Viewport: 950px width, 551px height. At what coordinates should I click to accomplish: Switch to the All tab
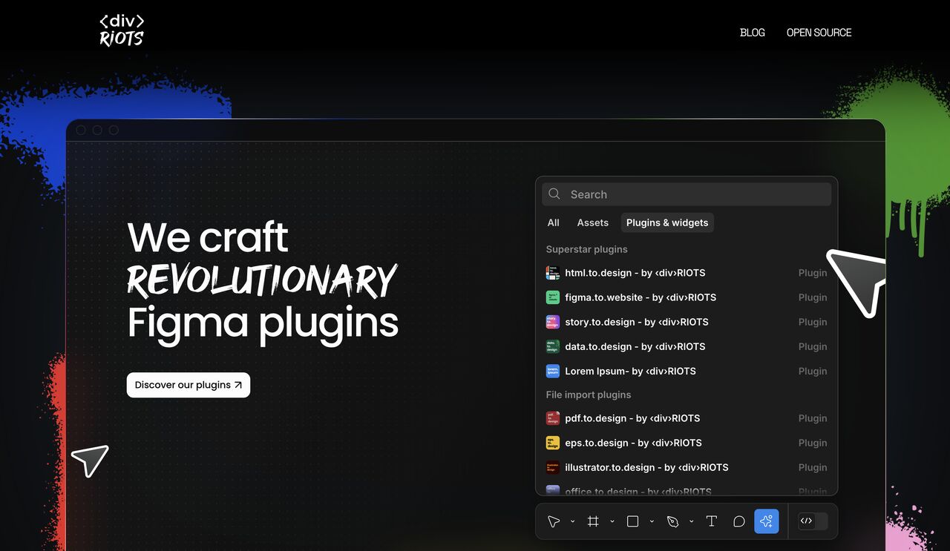click(x=554, y=222)
